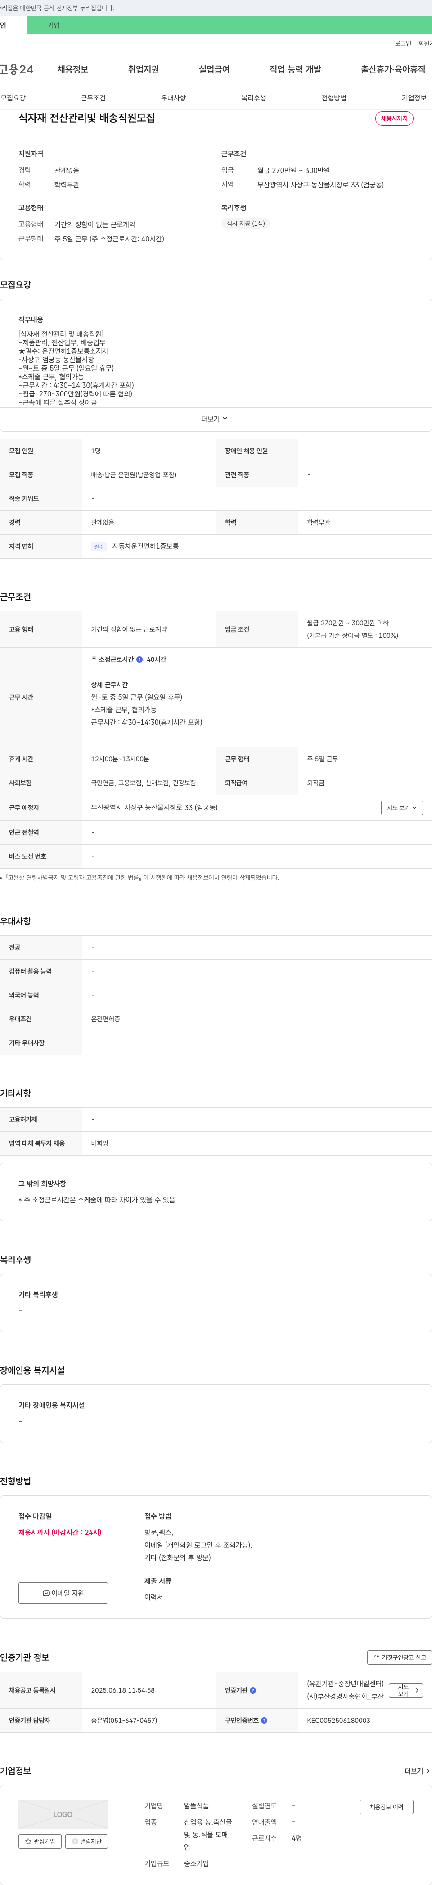
Task: Jump to 모집요강 section tab
Action: [x=13, y=98]
